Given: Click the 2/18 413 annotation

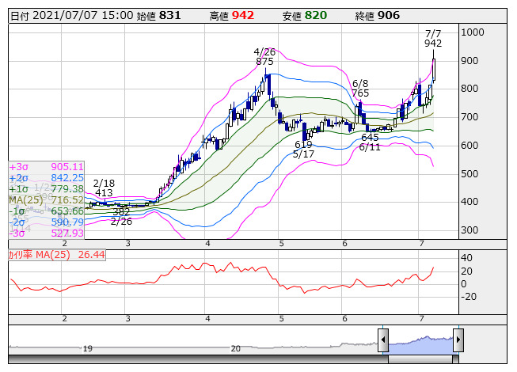Looking at the screenshot, I should (x=104, y=188).
